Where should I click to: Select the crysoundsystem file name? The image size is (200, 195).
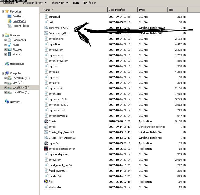[58, 154]
